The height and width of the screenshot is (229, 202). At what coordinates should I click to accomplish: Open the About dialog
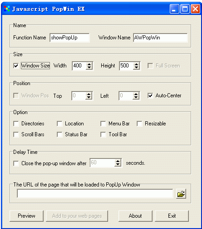coord(135,216)
